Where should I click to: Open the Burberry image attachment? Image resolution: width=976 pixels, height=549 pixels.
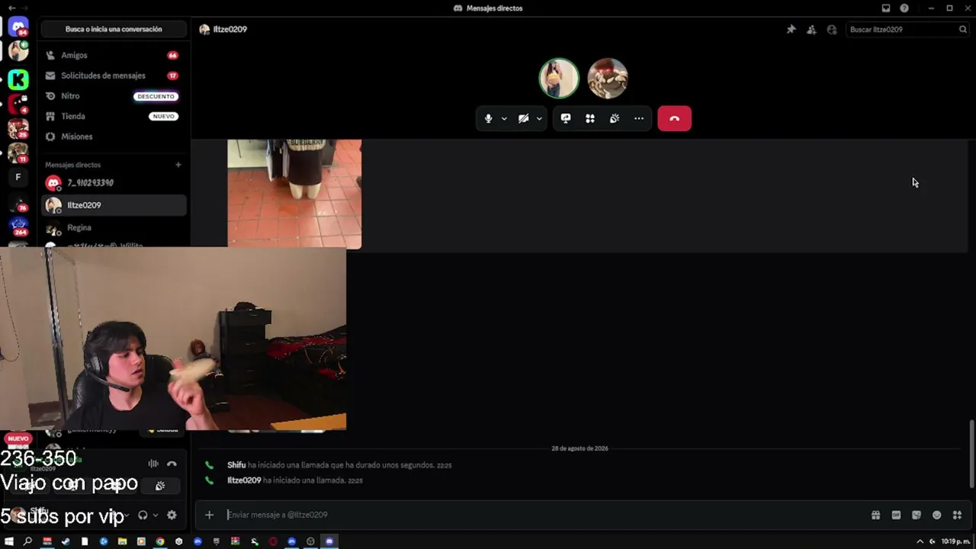[x=294, y=194]
